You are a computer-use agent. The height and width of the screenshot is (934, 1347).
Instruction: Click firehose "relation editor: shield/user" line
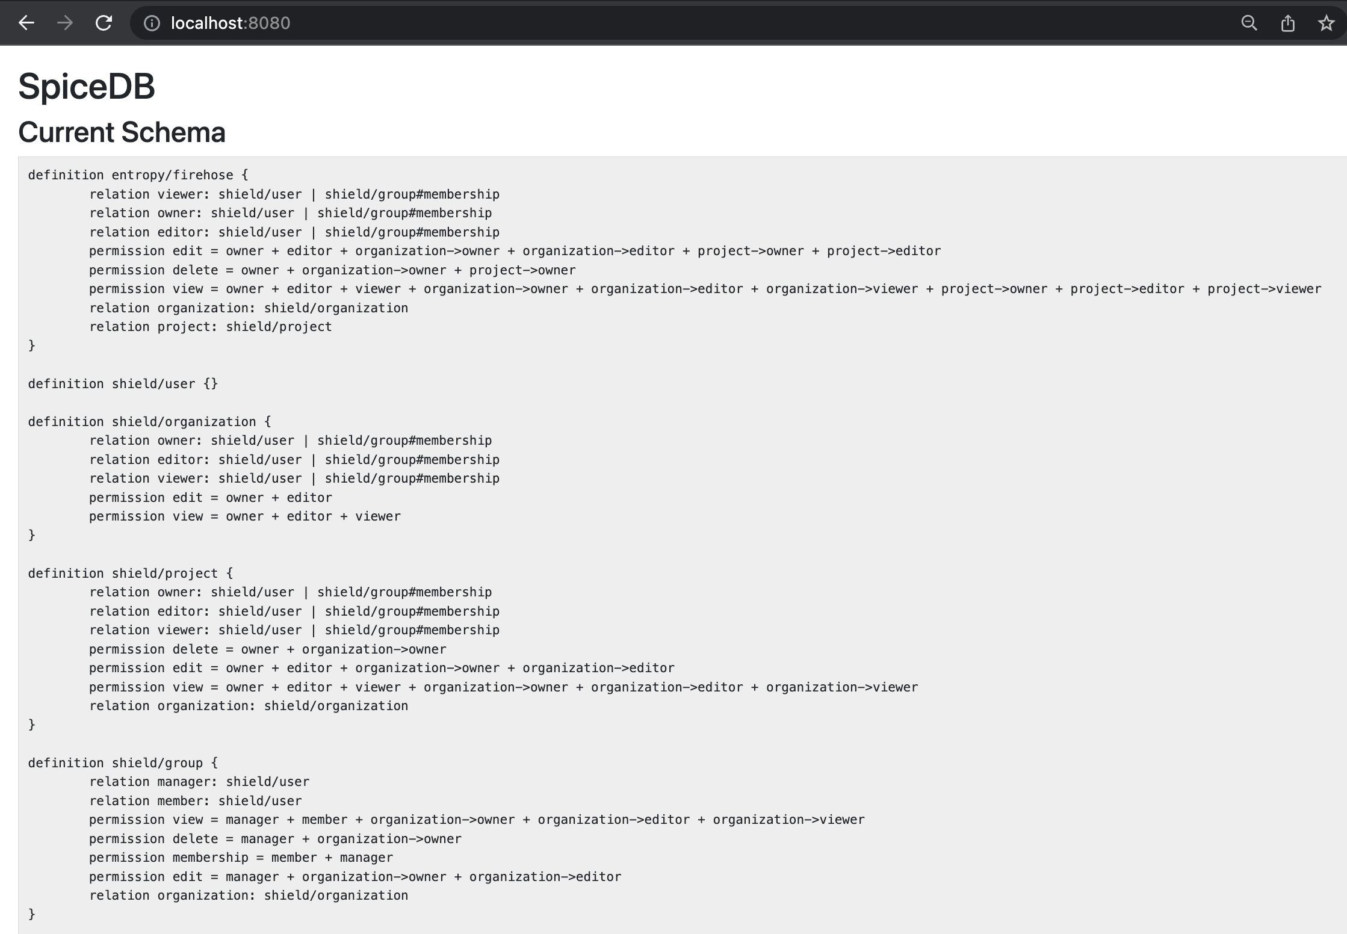point(294,232)
